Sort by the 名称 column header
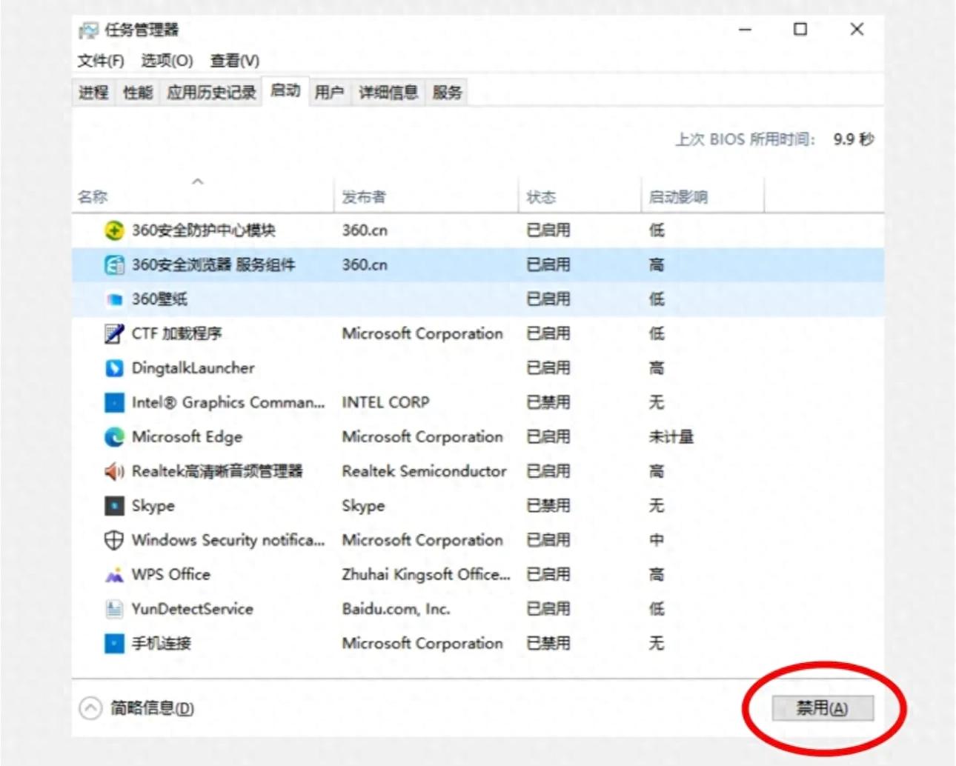The width and height of the screenshot is (956, 766). click(203, 196)
